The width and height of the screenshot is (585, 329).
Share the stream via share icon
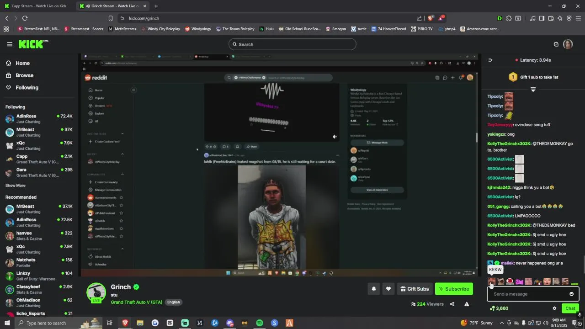click(x=452, y=304)
